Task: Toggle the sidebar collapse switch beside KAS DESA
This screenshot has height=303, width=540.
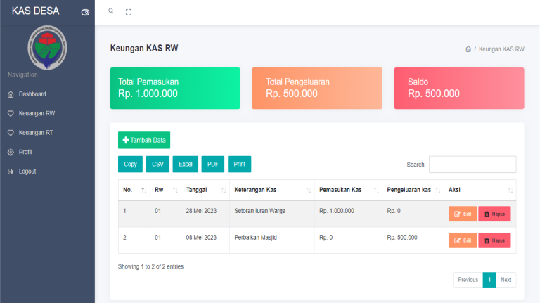Action: (85, 13)
